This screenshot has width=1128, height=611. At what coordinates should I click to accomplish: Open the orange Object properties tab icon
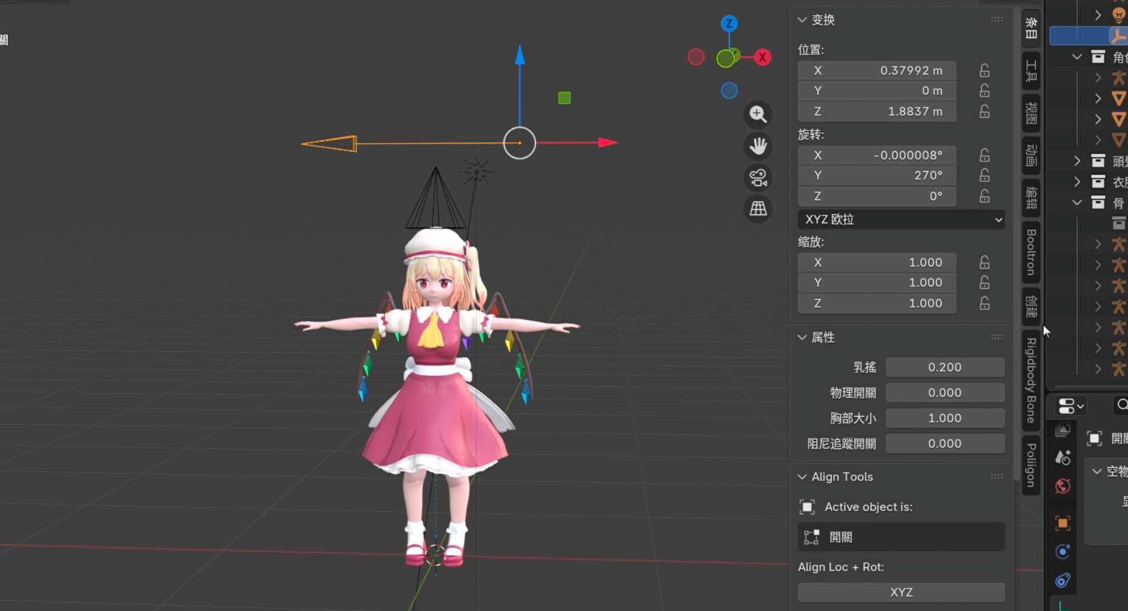coord(1063,523)
